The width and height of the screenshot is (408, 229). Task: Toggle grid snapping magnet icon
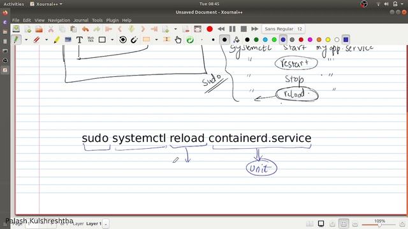(134, 39)
